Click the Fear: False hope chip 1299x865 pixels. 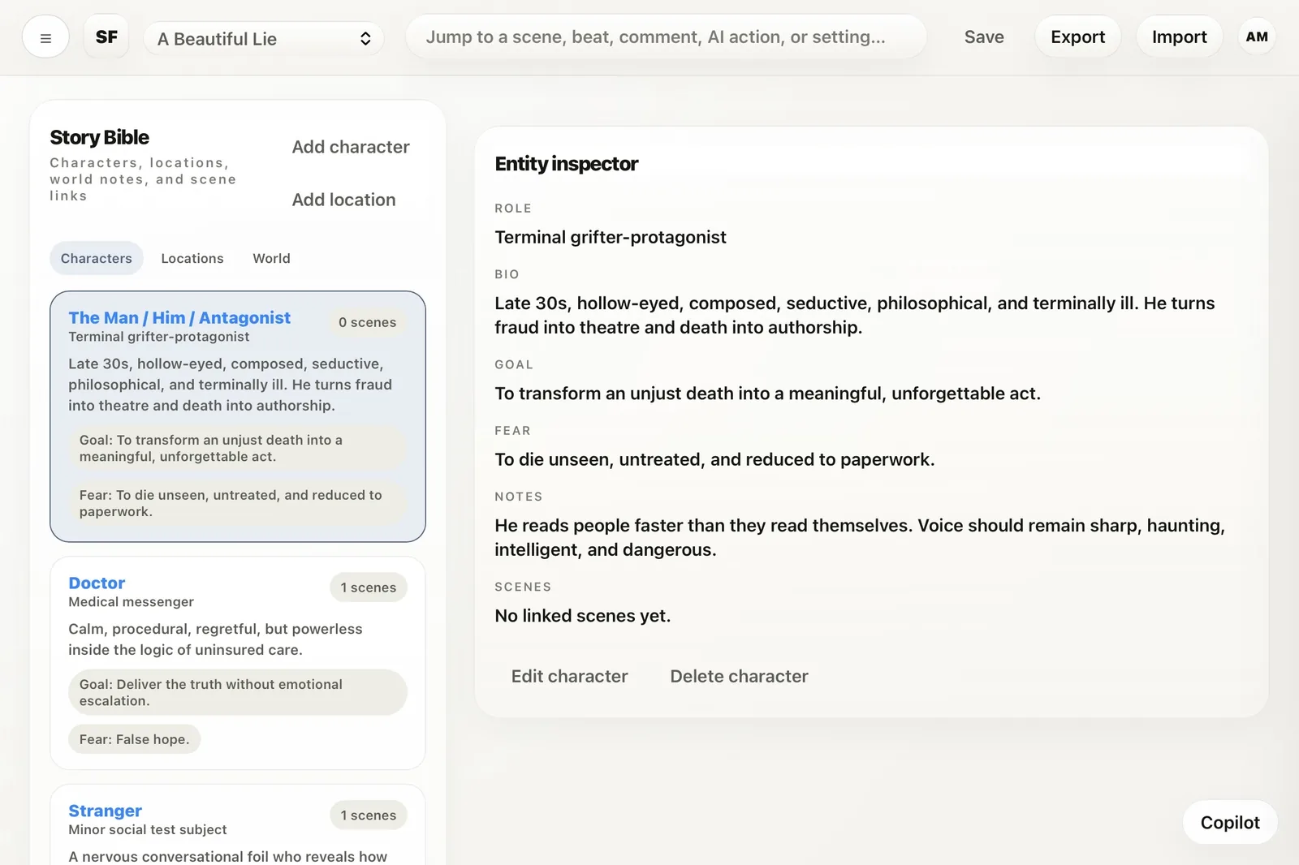coord(135,739)
